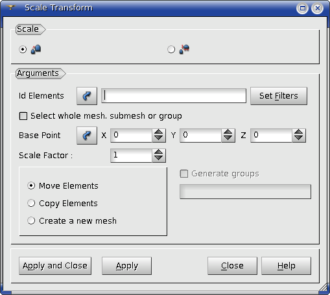Open the Help documentation

click(x=287, y=266)
